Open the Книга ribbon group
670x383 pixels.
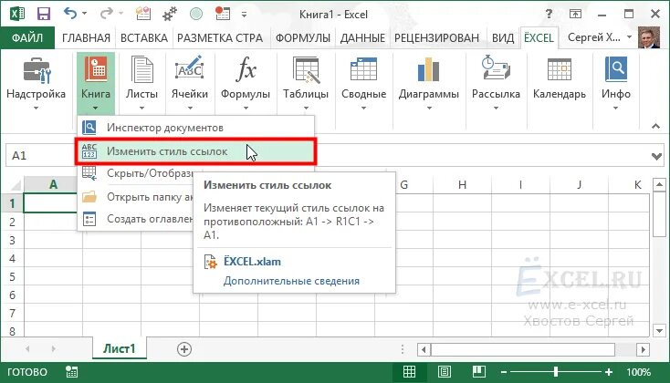tap(96, 84)
